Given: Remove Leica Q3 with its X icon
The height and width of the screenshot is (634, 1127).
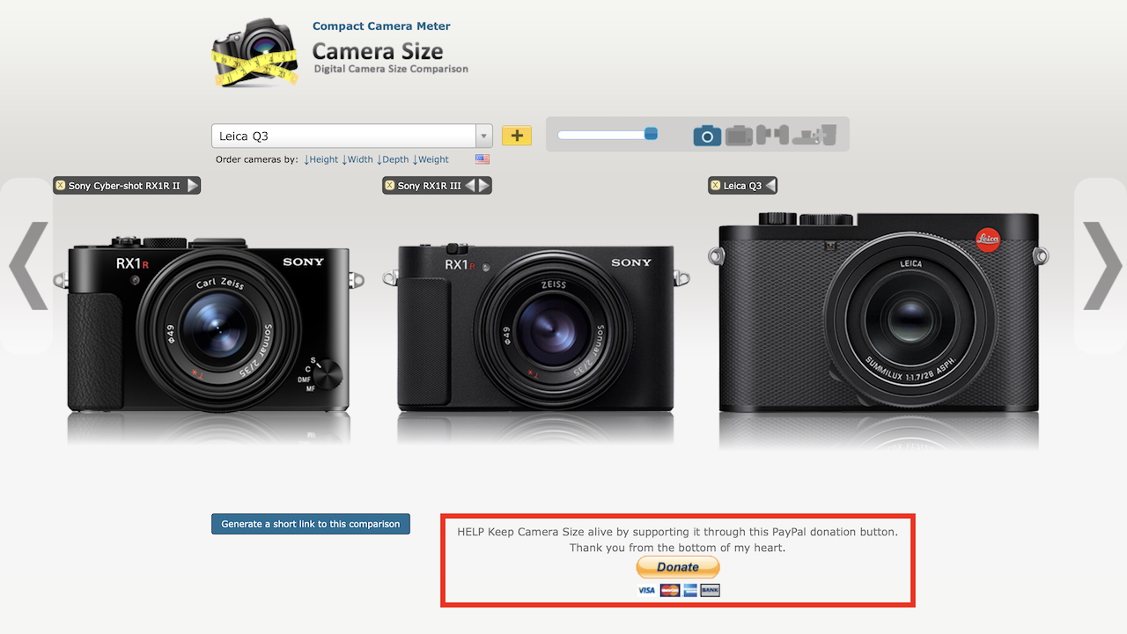Looking at the screenshot, I should pos(715,186).
